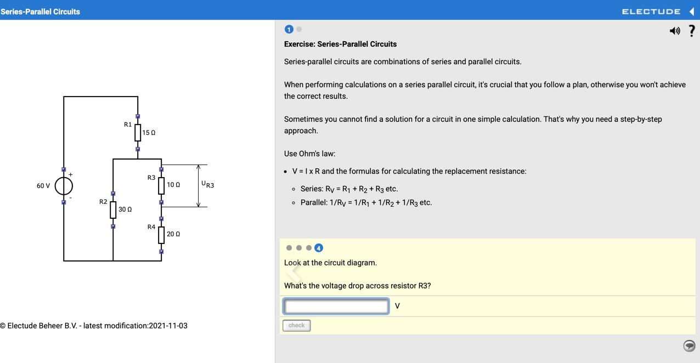Jump to second question dot

click(x=299, y=248)
